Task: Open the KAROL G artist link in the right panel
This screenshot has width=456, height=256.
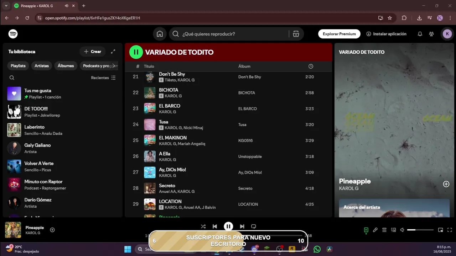Action: 349,188
